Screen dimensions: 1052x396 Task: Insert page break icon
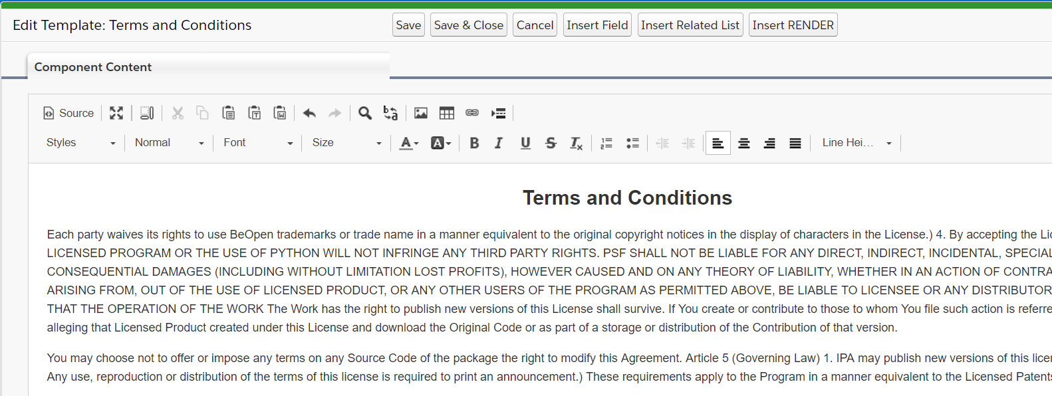pyautogui.click(x=498, y=114)
